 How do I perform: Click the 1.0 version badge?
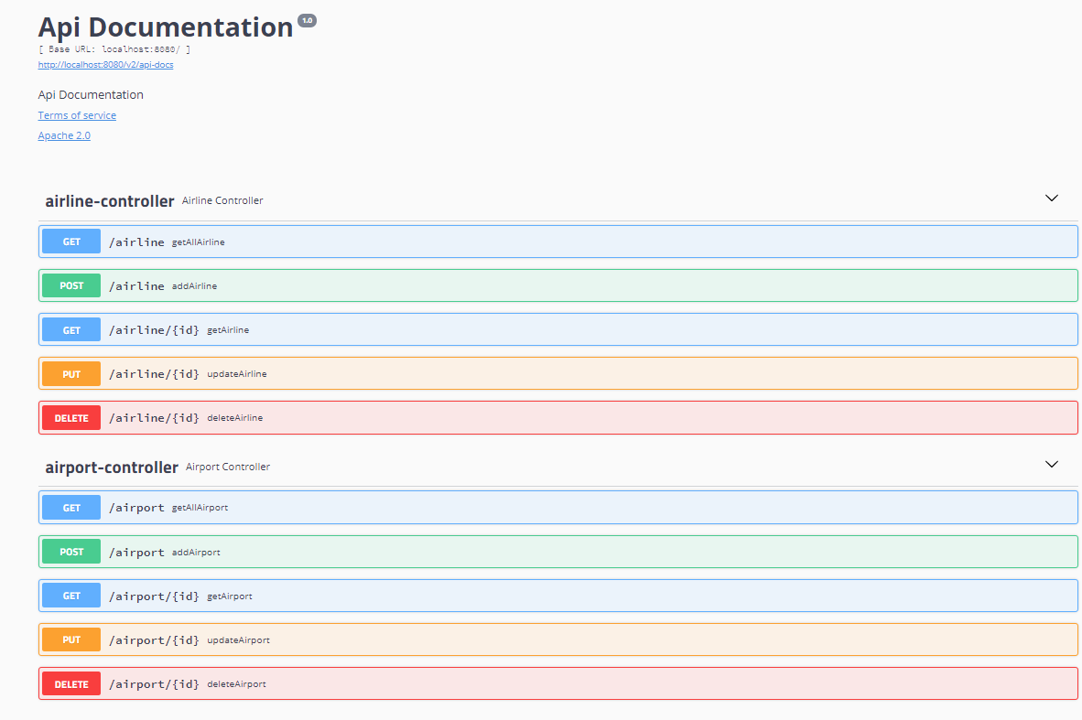coord(307,21)
